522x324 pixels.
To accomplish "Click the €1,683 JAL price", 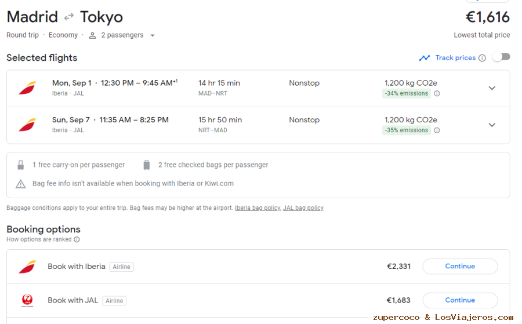I will [398, 300].
